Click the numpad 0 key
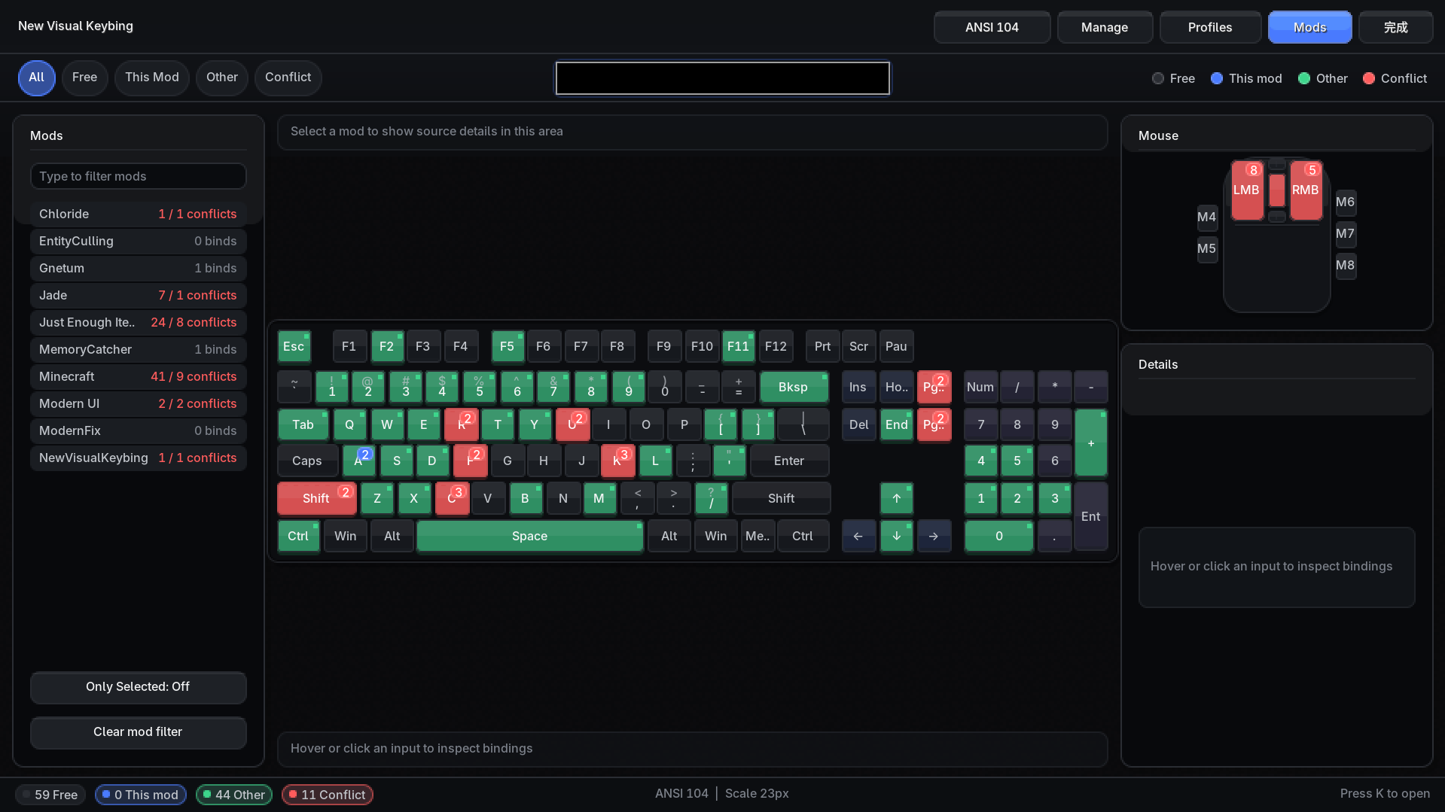The image size is (1445, 812). point(999,536)
